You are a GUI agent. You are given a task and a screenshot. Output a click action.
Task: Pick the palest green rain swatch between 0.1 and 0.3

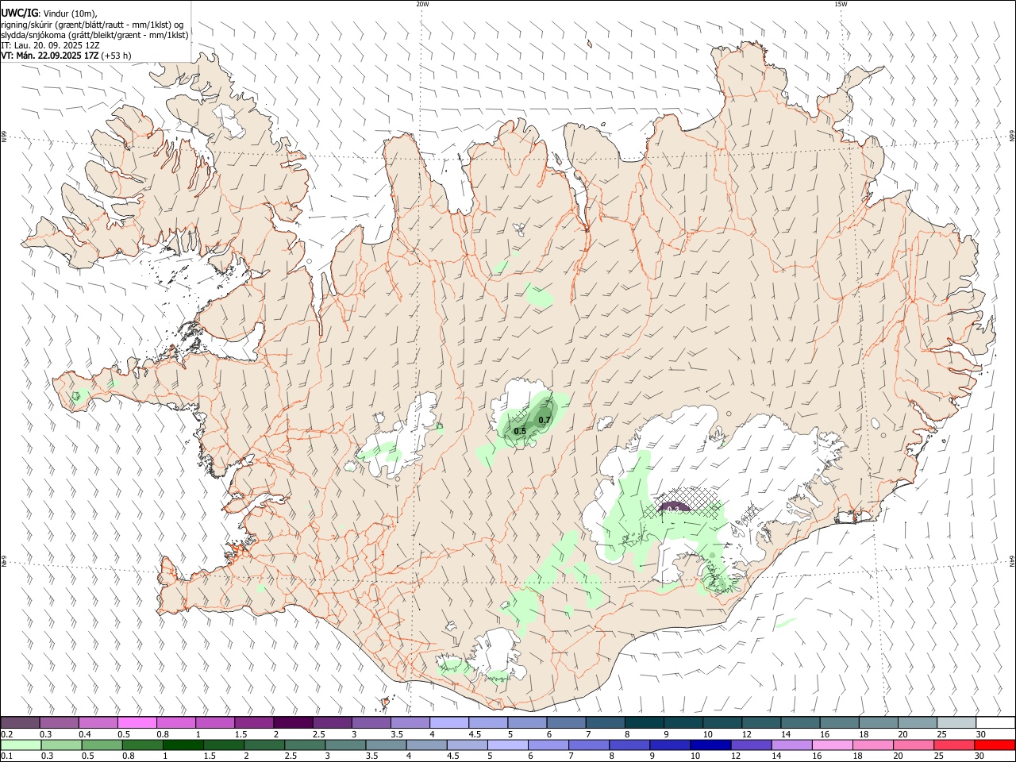click(21, 745)
